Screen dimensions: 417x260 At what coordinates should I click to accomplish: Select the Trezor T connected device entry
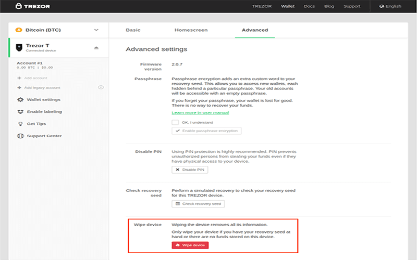[58, 48]
